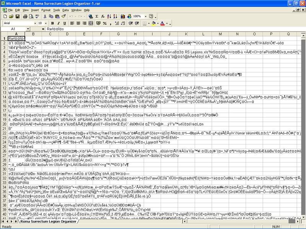Click the AutoSum sigma icon
Viewport: 306px width, 229px height.
pyautogui.click(x=97, y=16)
